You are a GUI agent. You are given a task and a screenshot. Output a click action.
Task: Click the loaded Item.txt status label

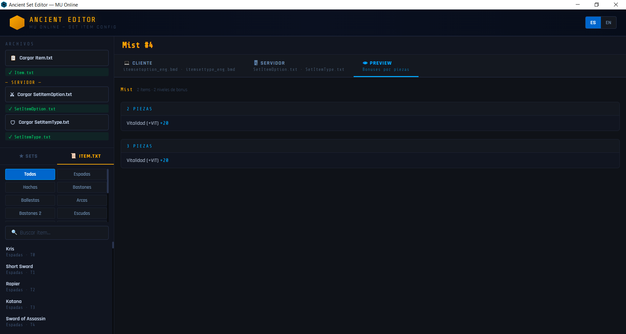(57, 72)
